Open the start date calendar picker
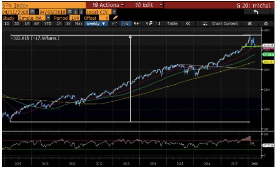This screenshot has width=278, height=169. [32, 12]
